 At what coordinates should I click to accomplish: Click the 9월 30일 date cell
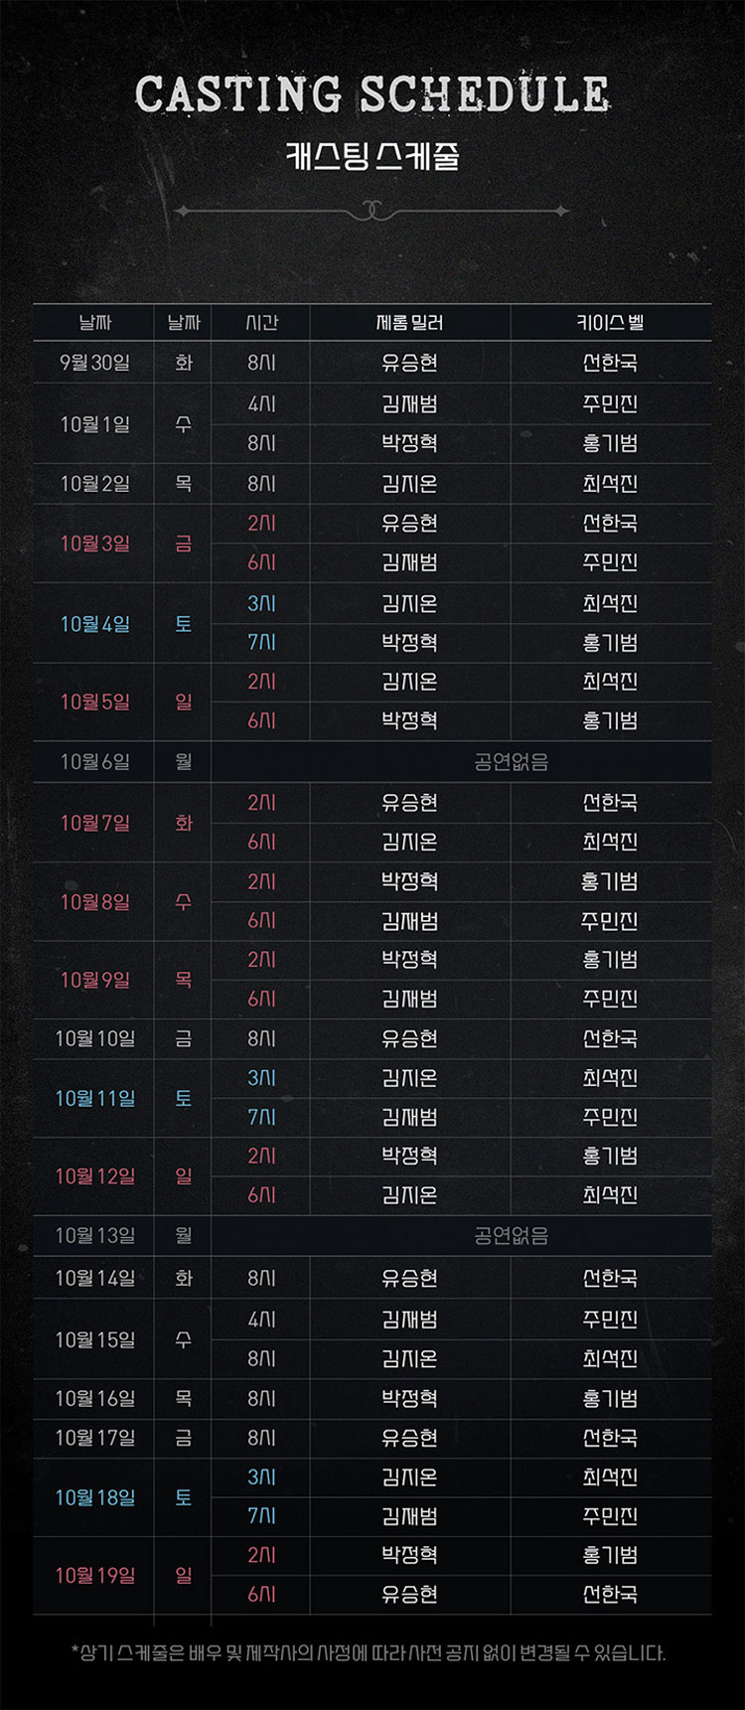pos(94,363)
